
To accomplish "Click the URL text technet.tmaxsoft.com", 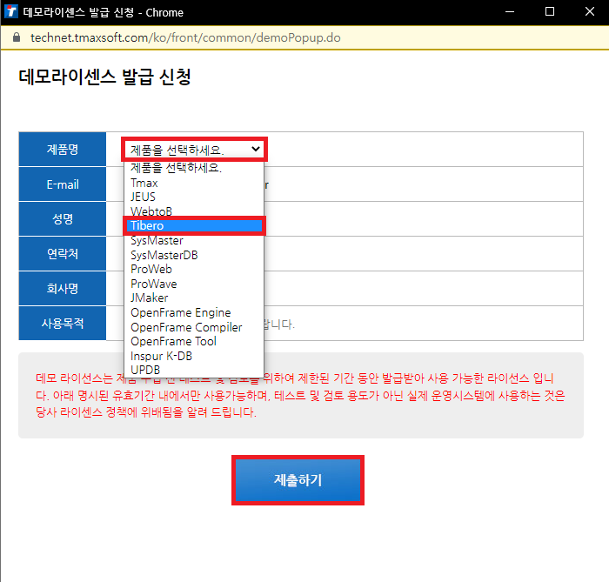I will (x=90, y=37).
